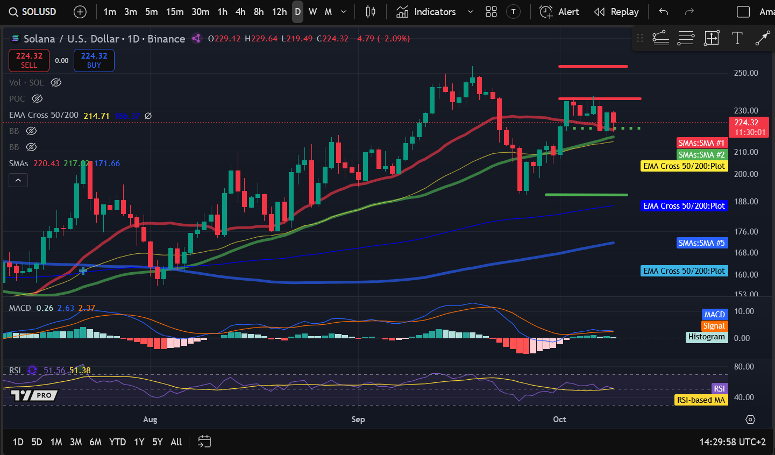Click the 224.32 SELL button
This screenshot has height=455, width=775.
29,60
